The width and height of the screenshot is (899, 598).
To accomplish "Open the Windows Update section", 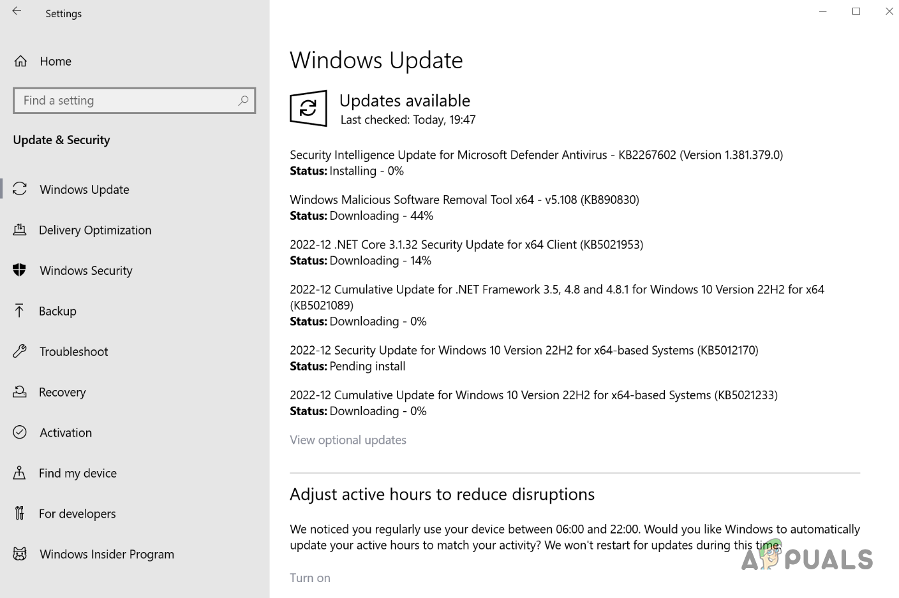I will (x=84, y=189).
